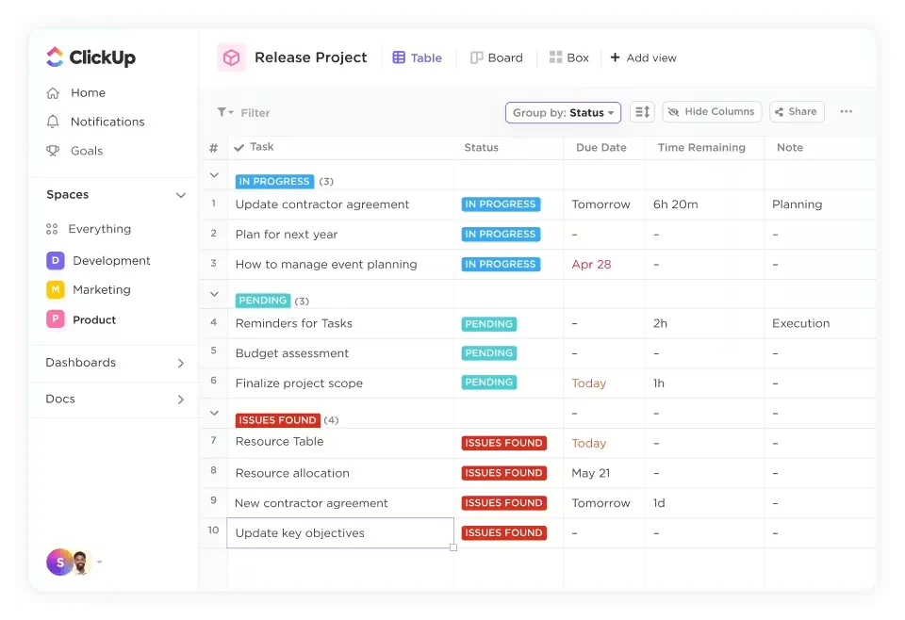
Task: Click the Release Project cube icon
Action: (232, 57)
